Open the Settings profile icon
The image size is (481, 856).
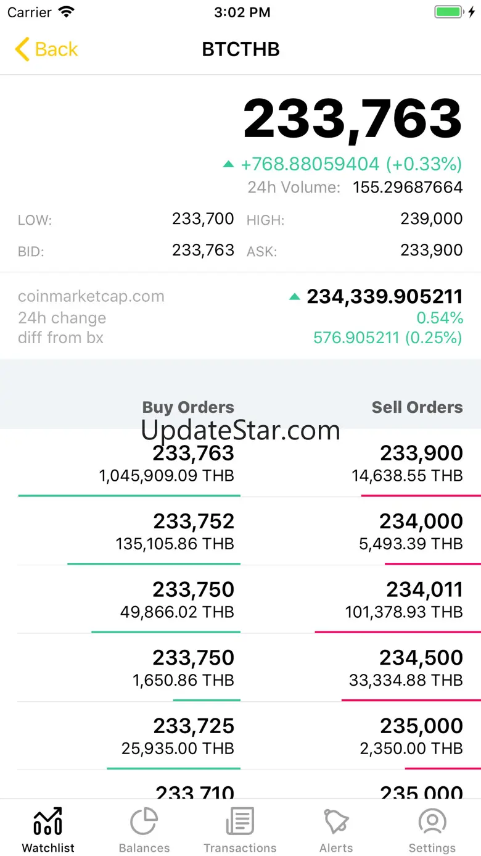(432, 822)
